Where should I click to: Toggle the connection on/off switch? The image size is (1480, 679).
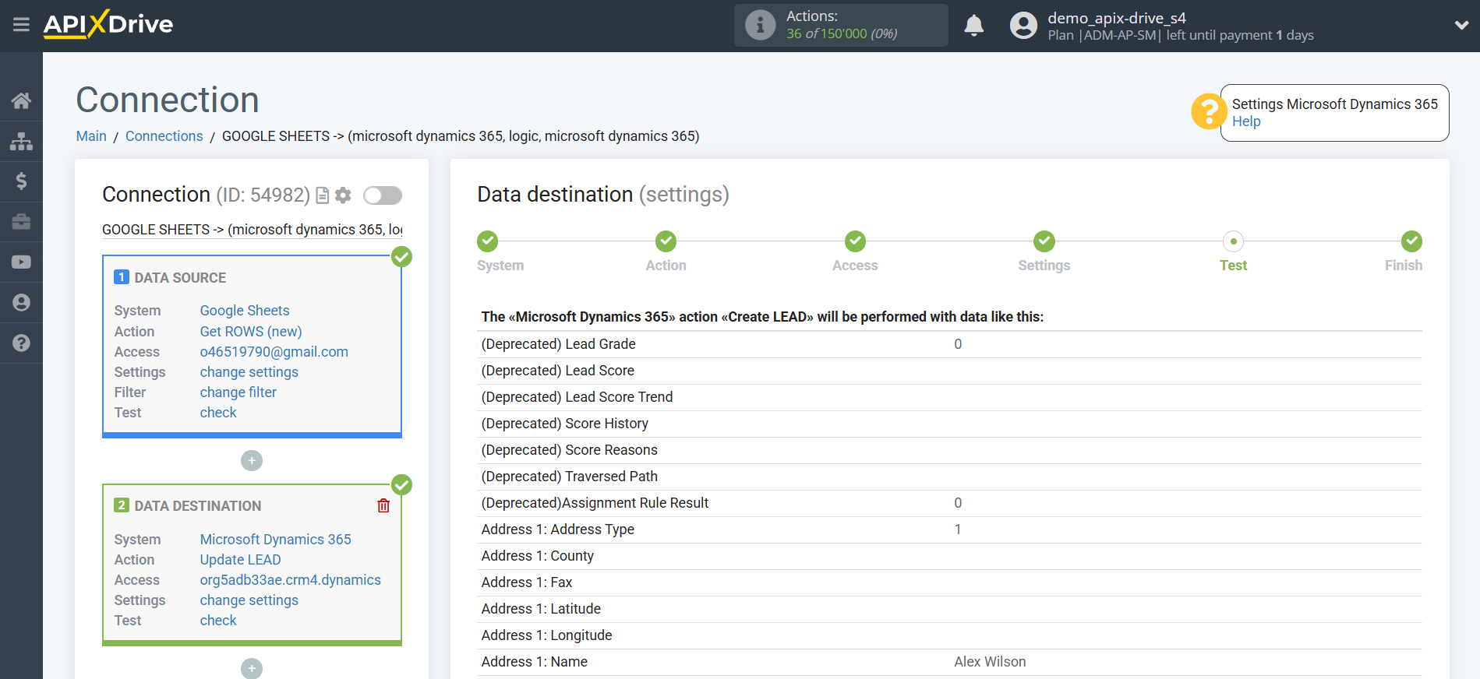point(383,195)
